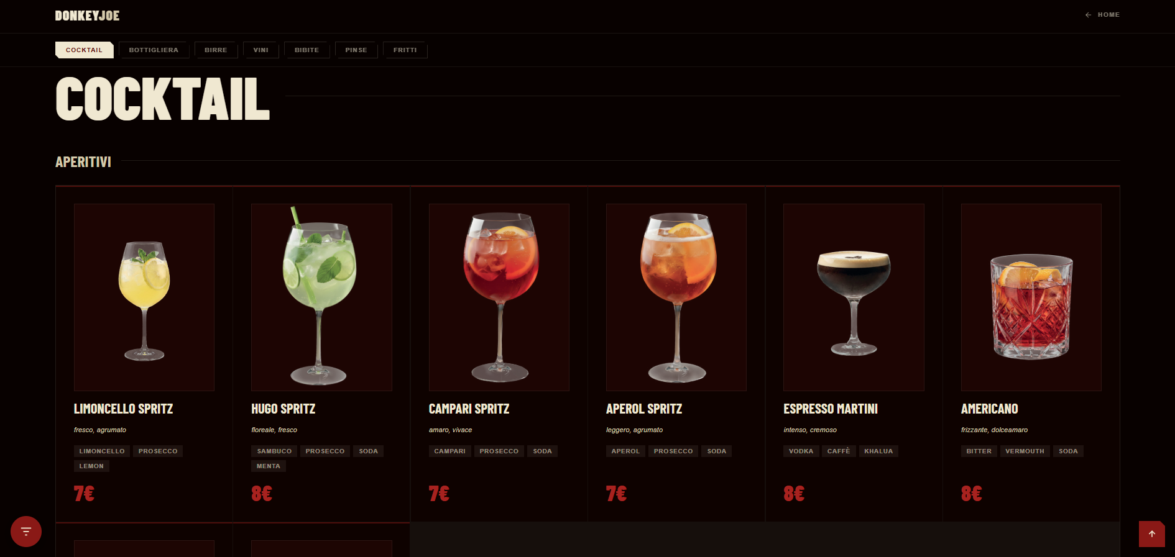The width and height of the screenshot is (1175, 557).
Task: Switch to the Bottigliera tab
Action: pos(154,50)
